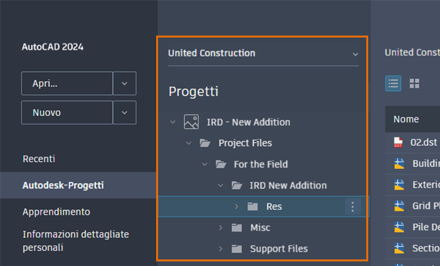The height and width of the screenshot is (266, 440).
Task: Click the Misc folder icon
Action: tap(236, 228)
